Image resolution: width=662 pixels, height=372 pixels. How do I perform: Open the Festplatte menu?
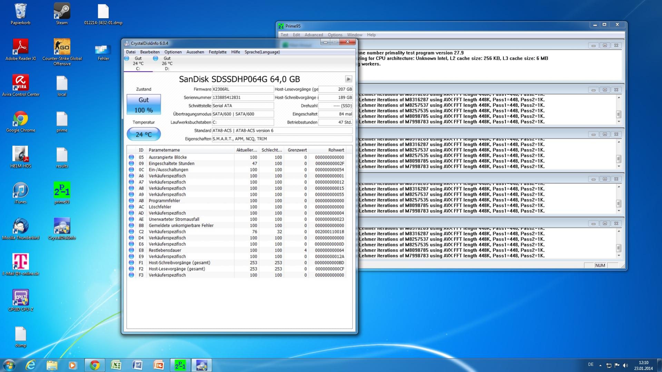(218, 52)
